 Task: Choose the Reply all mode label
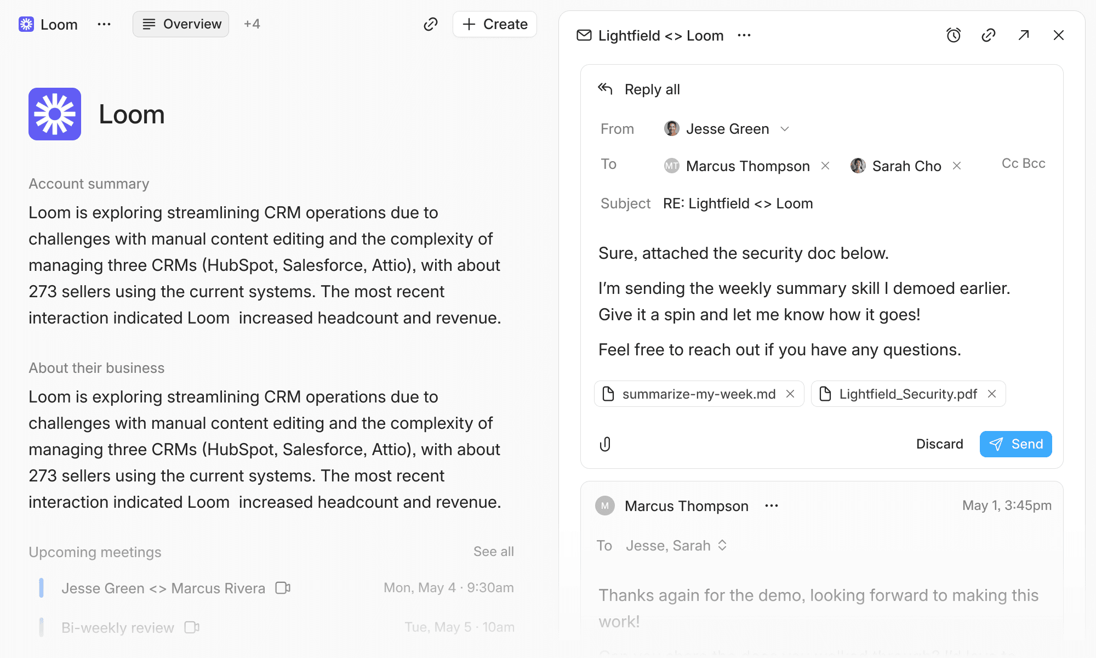coord(652,89)
